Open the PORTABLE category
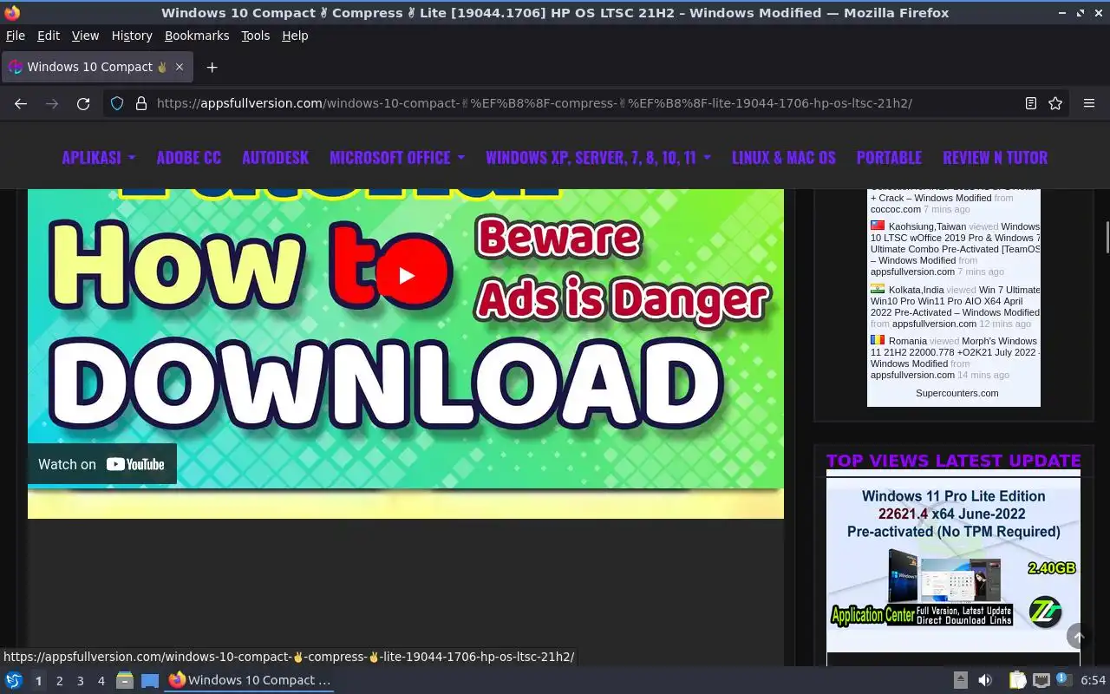The height and width of the screenshot is (694, 1110). [x=889, y=157]
